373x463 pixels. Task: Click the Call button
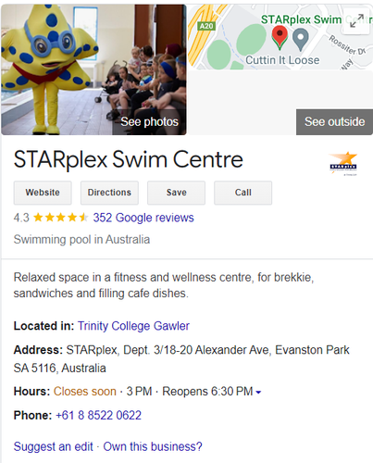coord(243,193)
